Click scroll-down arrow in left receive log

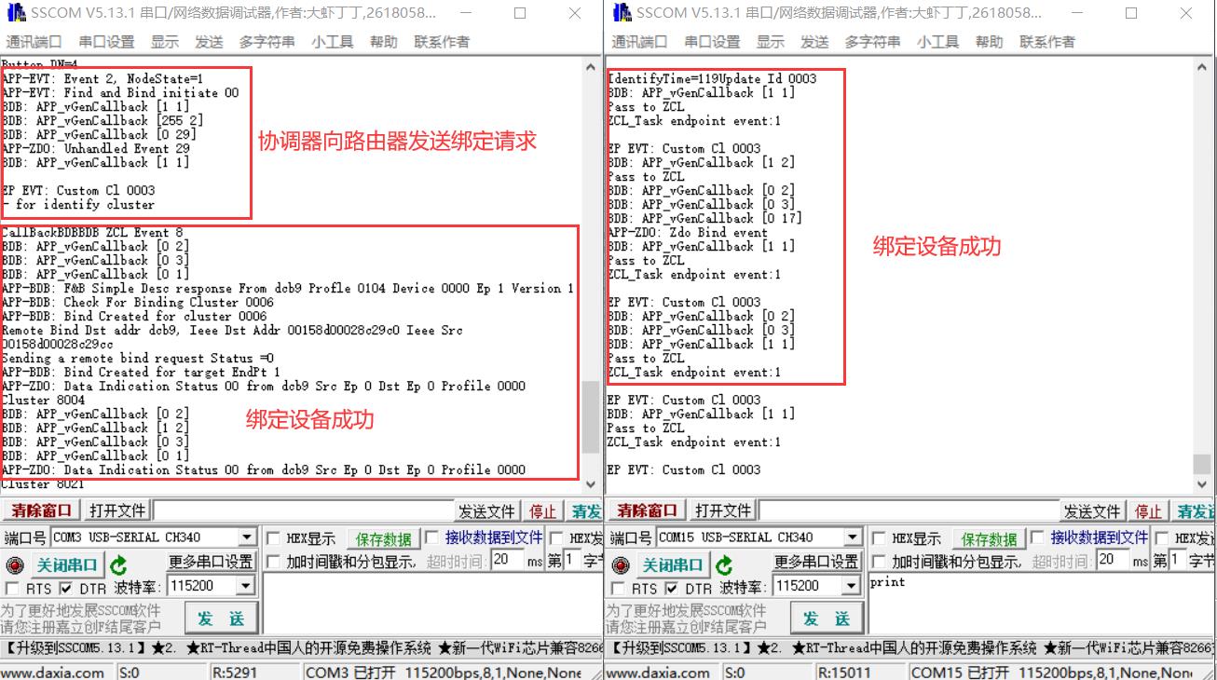(591, 483)
